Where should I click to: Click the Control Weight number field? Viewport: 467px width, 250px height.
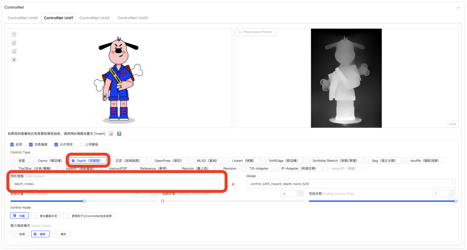point(143,194)
